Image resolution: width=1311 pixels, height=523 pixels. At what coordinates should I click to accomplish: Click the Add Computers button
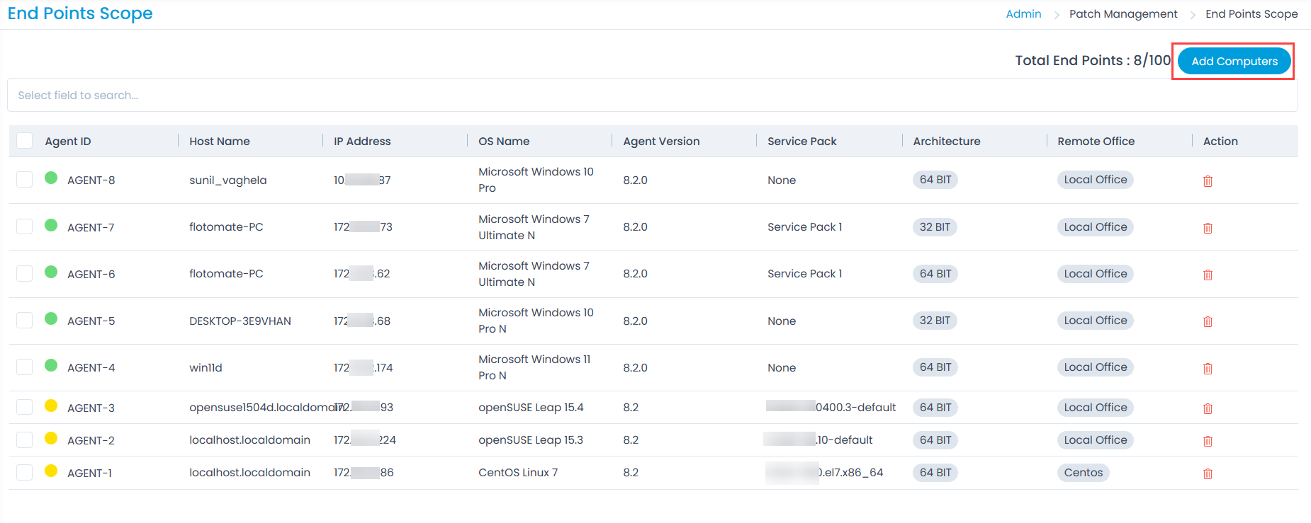pyautogui.click(x=1234, y=62)
